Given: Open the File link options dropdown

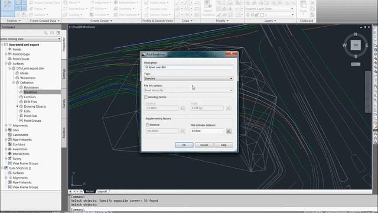Looking at the screenshot, I should 188,91.
